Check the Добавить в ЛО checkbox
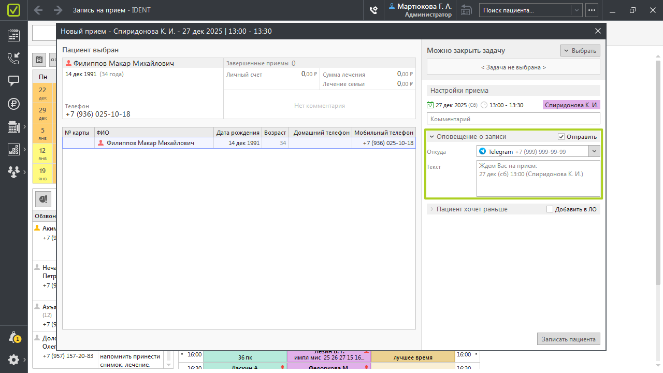663x373 pixels. 550,209
